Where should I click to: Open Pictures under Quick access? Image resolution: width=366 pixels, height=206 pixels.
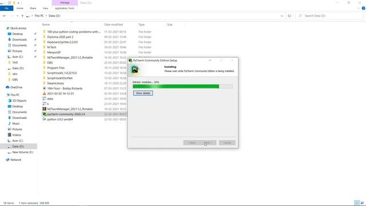(17, 51)
